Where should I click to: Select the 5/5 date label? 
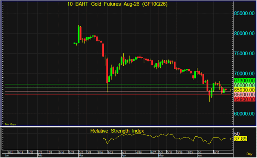pyautogui.click(x=161, y=152)
